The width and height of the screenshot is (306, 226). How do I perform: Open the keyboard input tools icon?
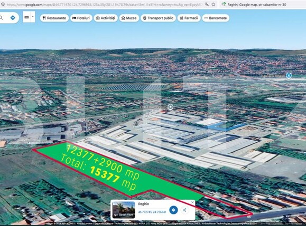(x=27, y=17)
